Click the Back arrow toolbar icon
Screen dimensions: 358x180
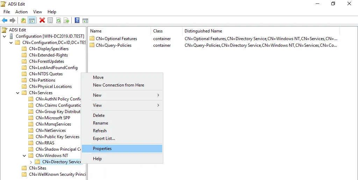click(5, 20)
